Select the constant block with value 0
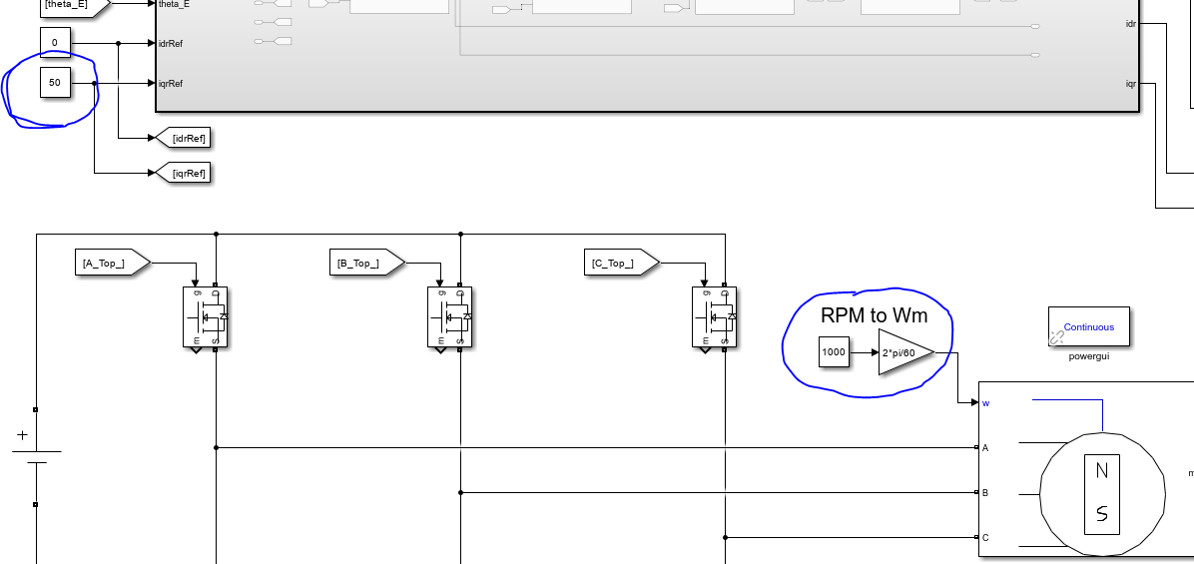Viewport: 1194px width, 564px height. (x=55, y=43)
